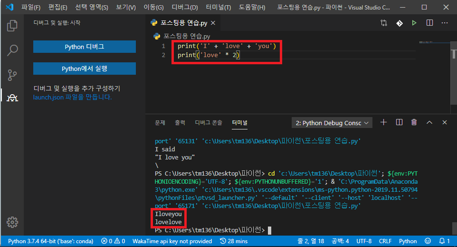Change file encoding UTF-8 in status bar
457x247 pixels.
[x=364, y=241]
